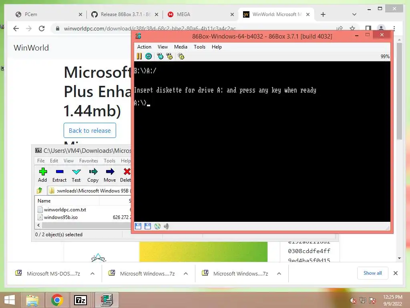
Task: Pause the 86Box emulation
Action: tap(139, 56)
